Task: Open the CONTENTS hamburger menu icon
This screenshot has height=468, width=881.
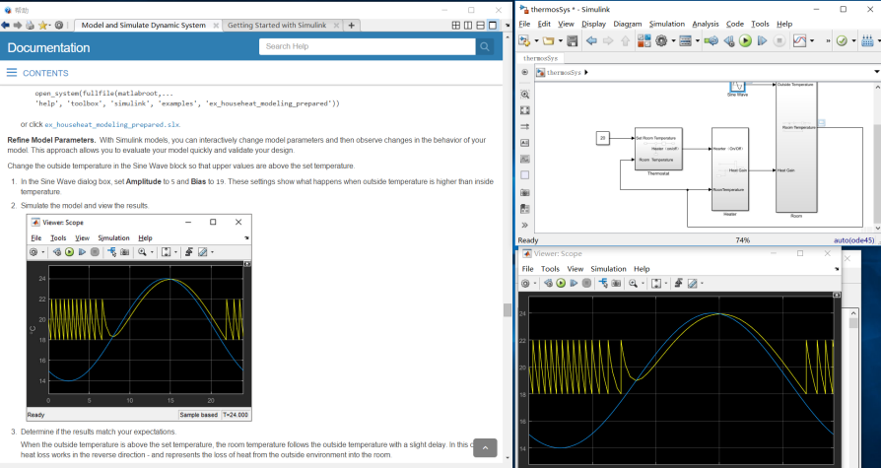Action: pos(12,73)
